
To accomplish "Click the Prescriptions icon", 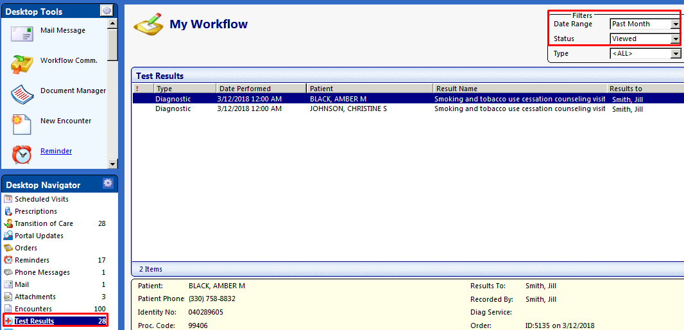I will (x=8, y=211).
